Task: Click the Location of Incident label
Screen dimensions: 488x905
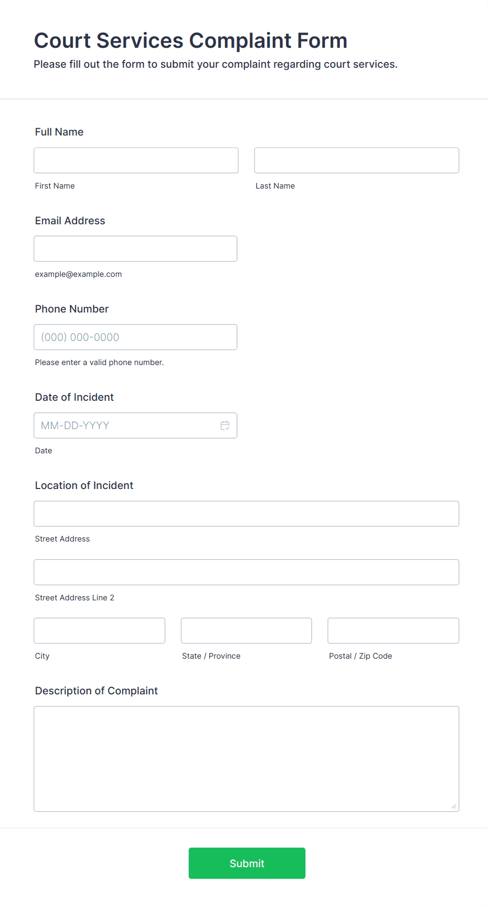Action: click(84, 485)
